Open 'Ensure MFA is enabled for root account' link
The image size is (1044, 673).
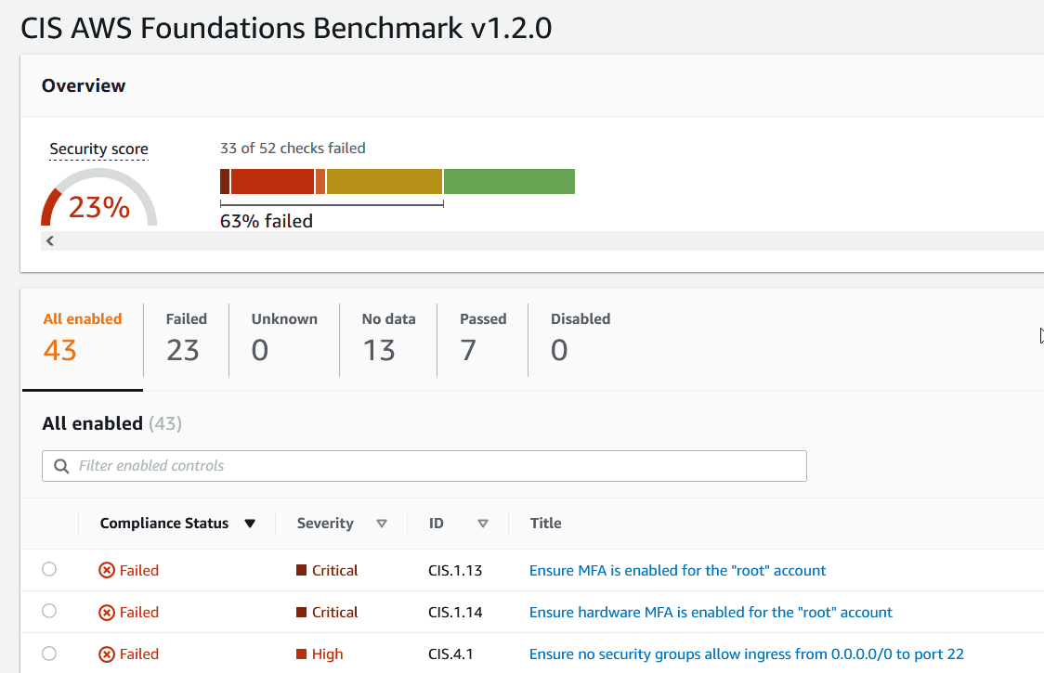tap(677, 571)
